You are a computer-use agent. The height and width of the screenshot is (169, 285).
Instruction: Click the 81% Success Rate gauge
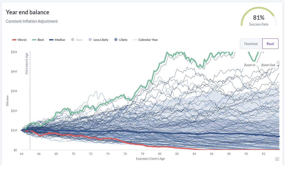pos(259,20)
